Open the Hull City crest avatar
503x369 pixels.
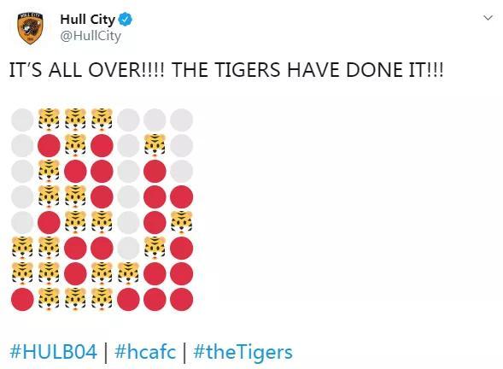pos(31,28)
